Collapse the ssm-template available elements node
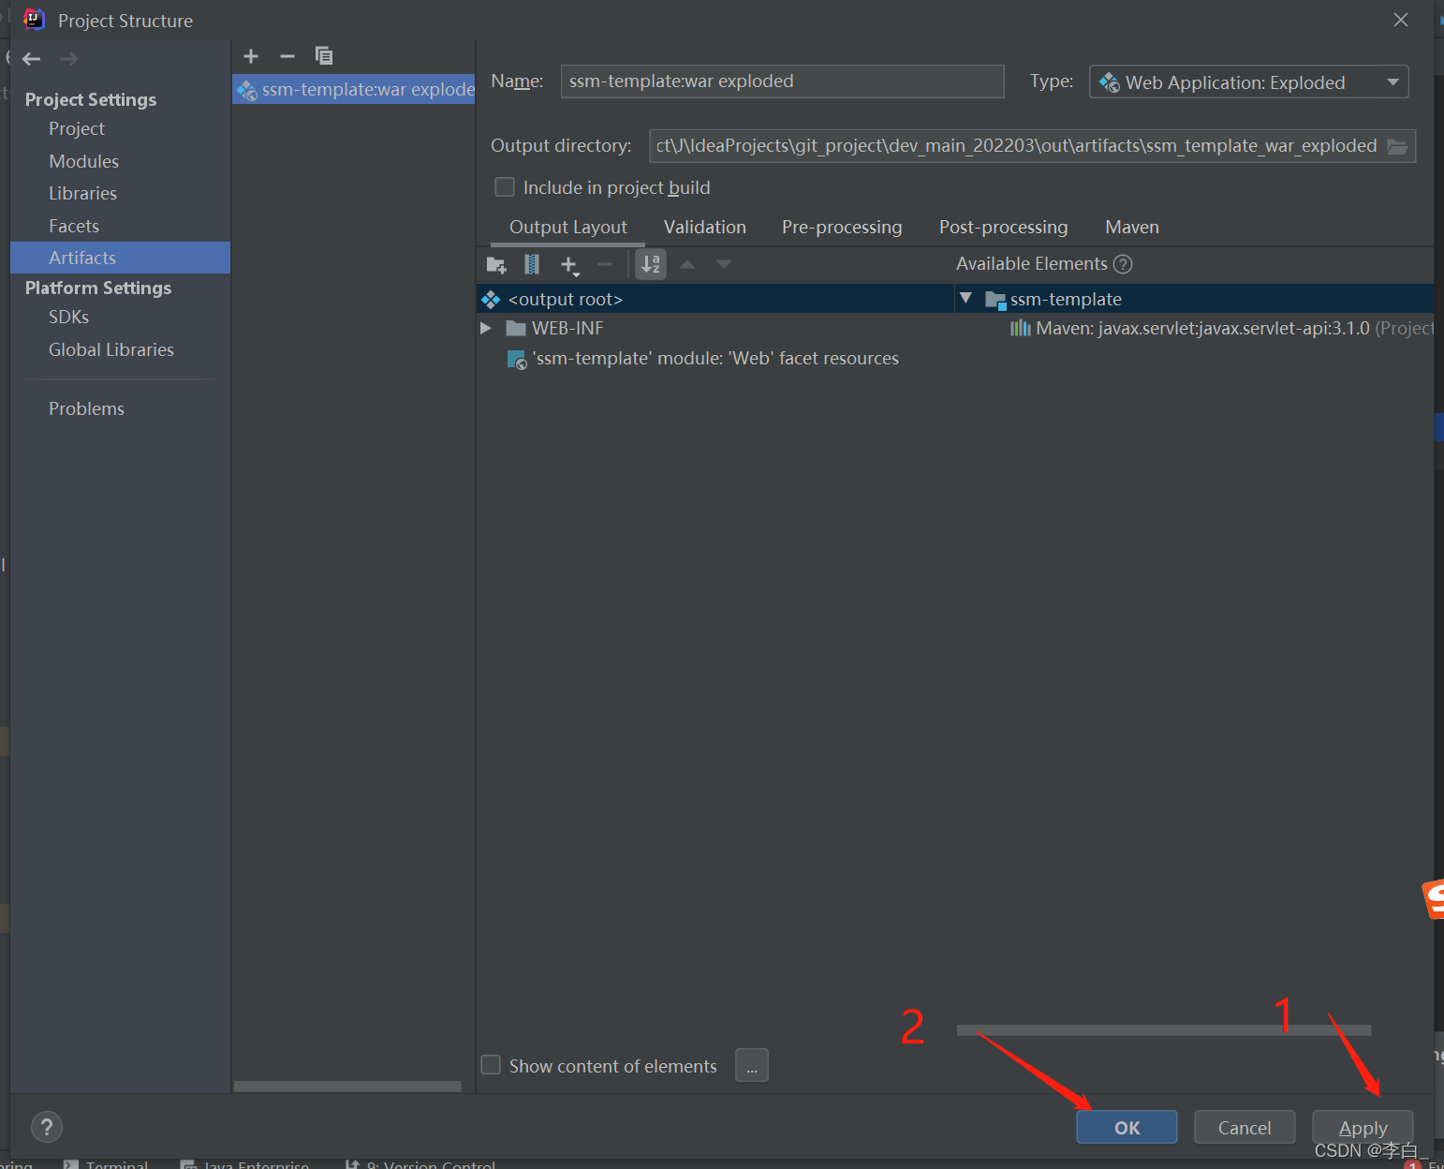 pyautogui.click(x=965, y=298)
